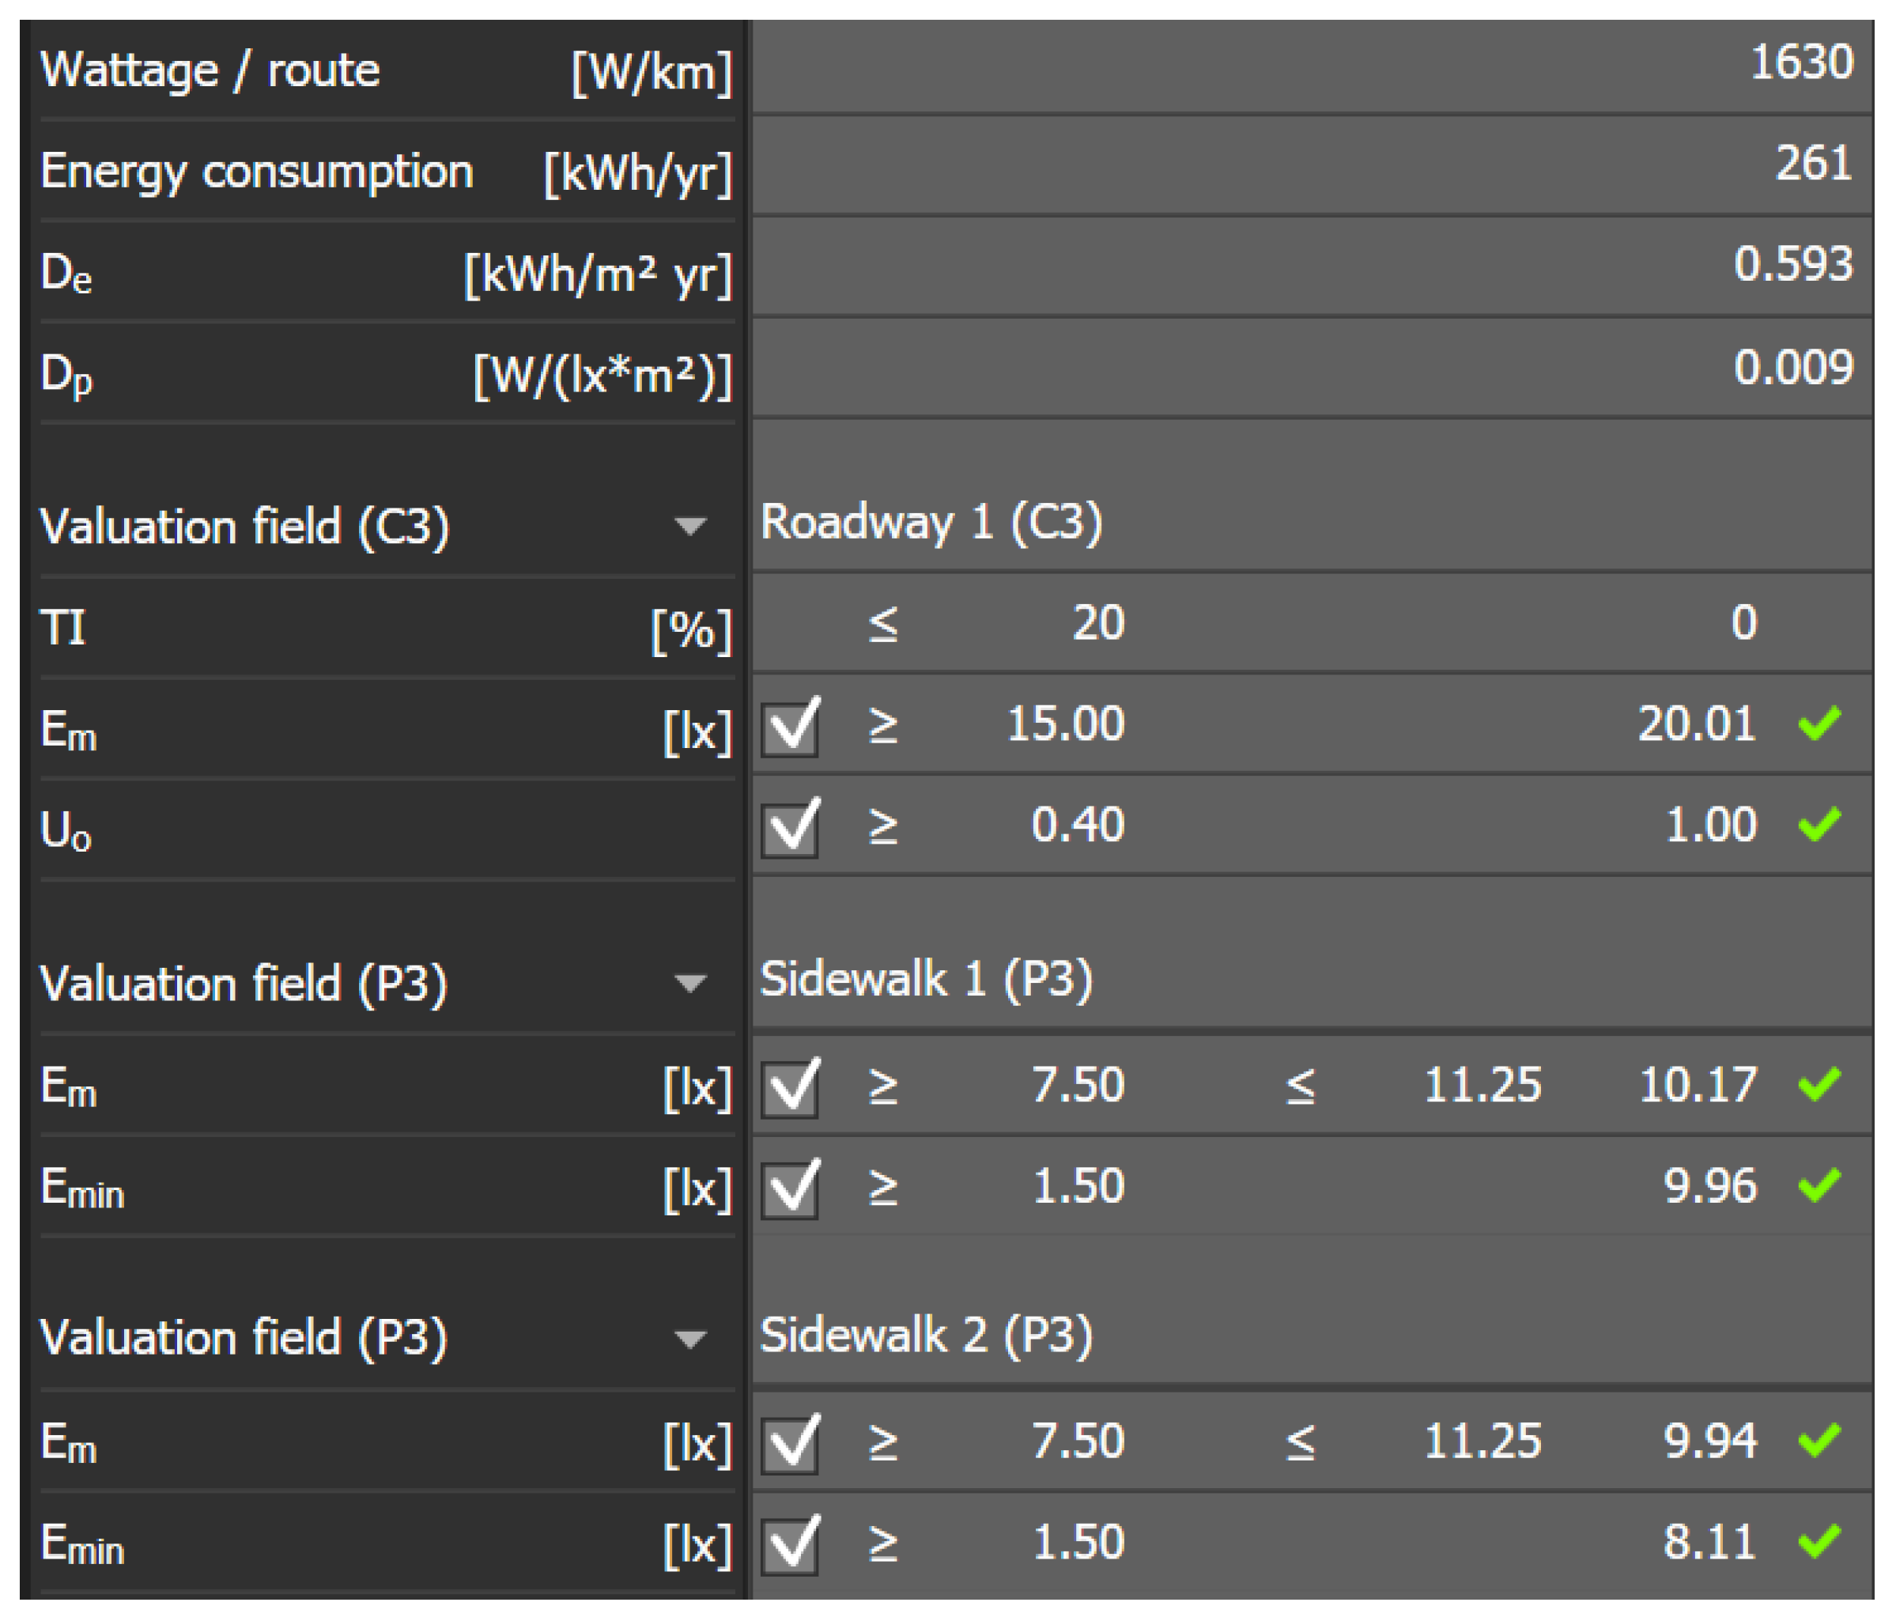
Task: Uncheck the Sidewalk 1 Em checkbox
Action: tap(790, 1088)
